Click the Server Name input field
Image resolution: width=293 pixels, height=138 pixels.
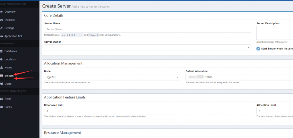click(147, 29)
